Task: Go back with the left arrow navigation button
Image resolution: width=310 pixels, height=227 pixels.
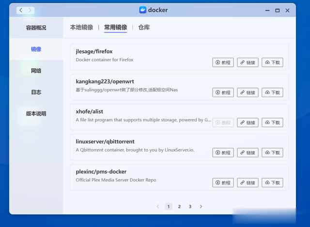Action: point(21,10)
